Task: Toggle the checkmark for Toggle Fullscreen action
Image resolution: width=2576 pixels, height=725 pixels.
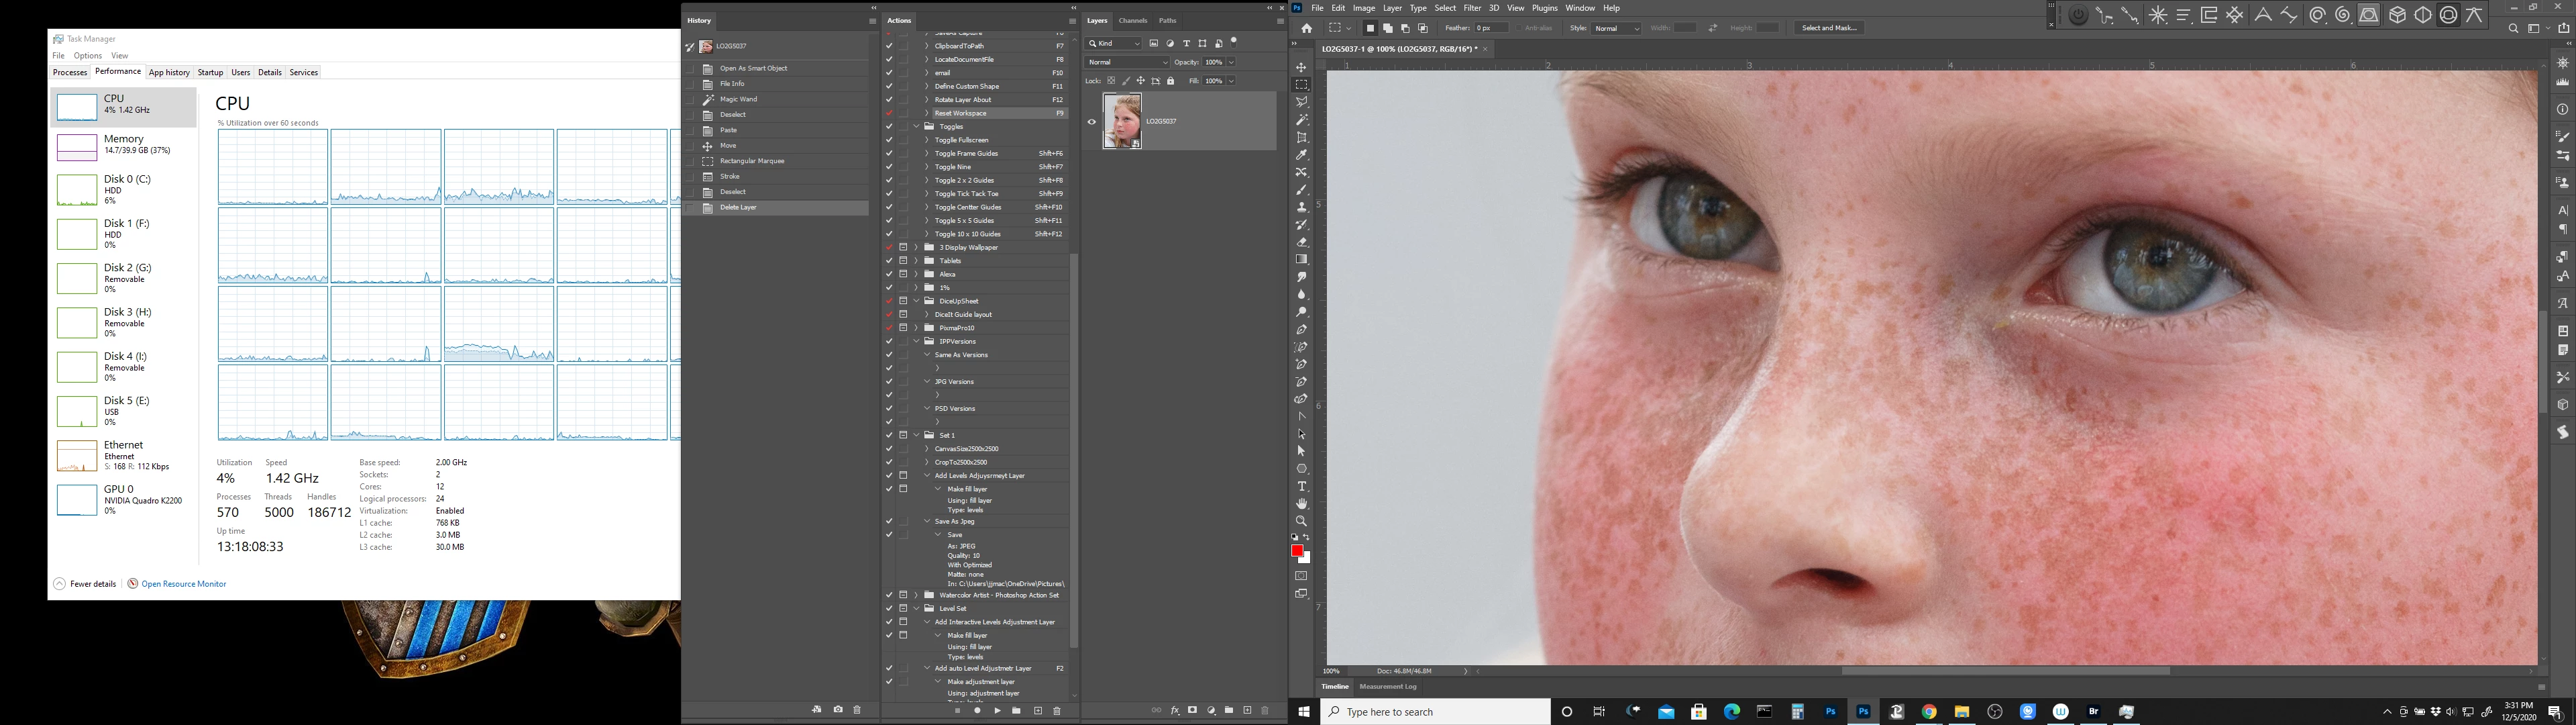Action: pos(889,140)
